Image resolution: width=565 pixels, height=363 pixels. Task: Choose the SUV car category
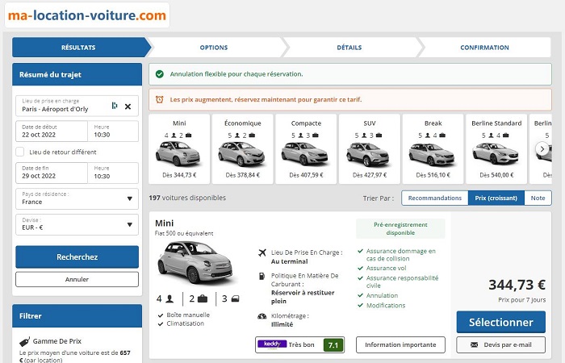pos(369,148)
